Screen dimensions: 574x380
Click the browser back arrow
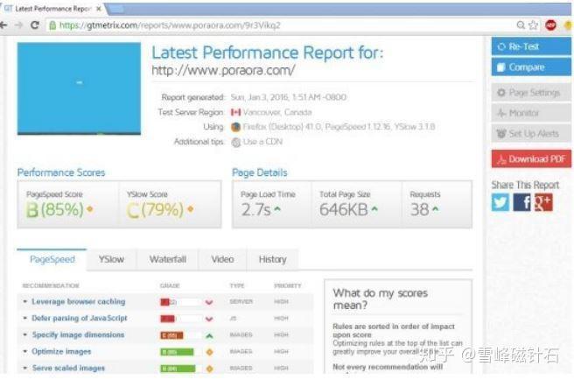(x=3, y=25)
